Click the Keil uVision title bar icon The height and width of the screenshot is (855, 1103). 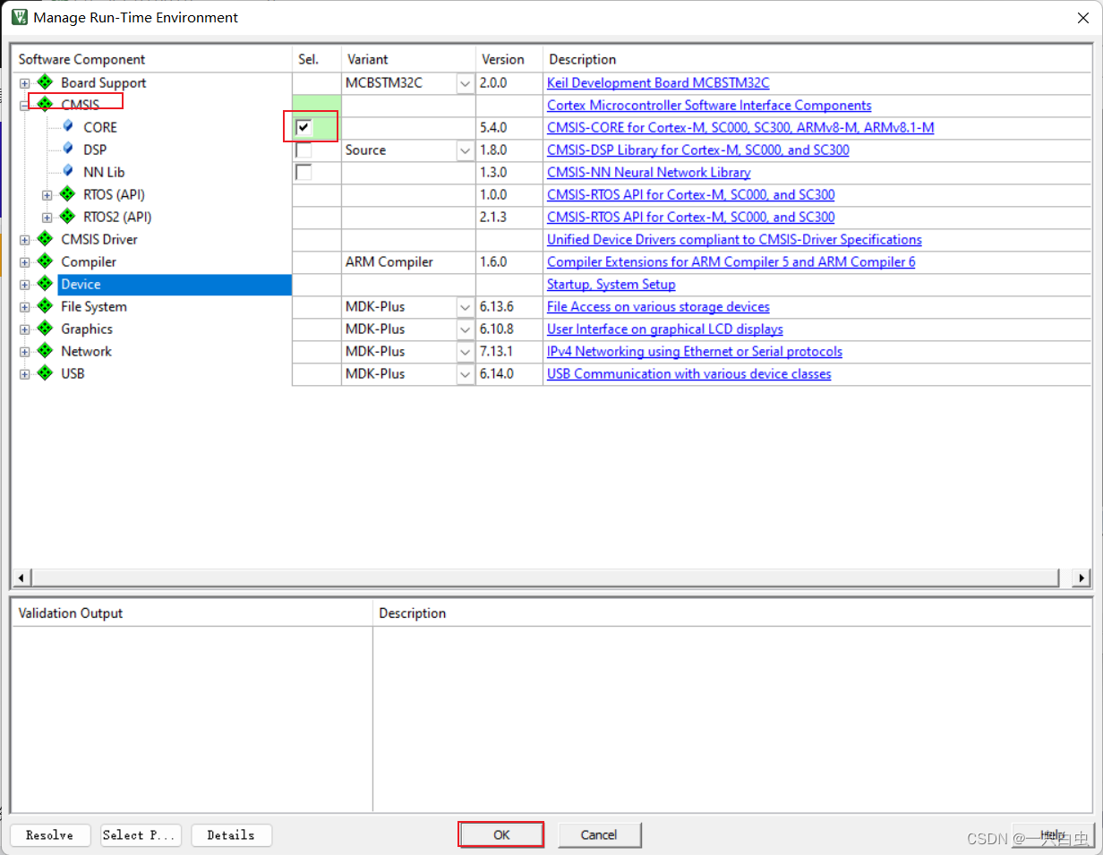click(x=19, y=17)
